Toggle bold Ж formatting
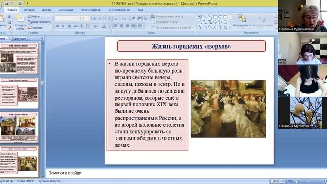 click(57, 26)
